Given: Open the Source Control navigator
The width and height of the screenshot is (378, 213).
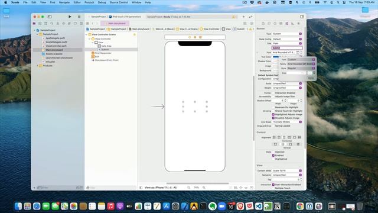Looking at the screenshot, I should pos(40,24).
